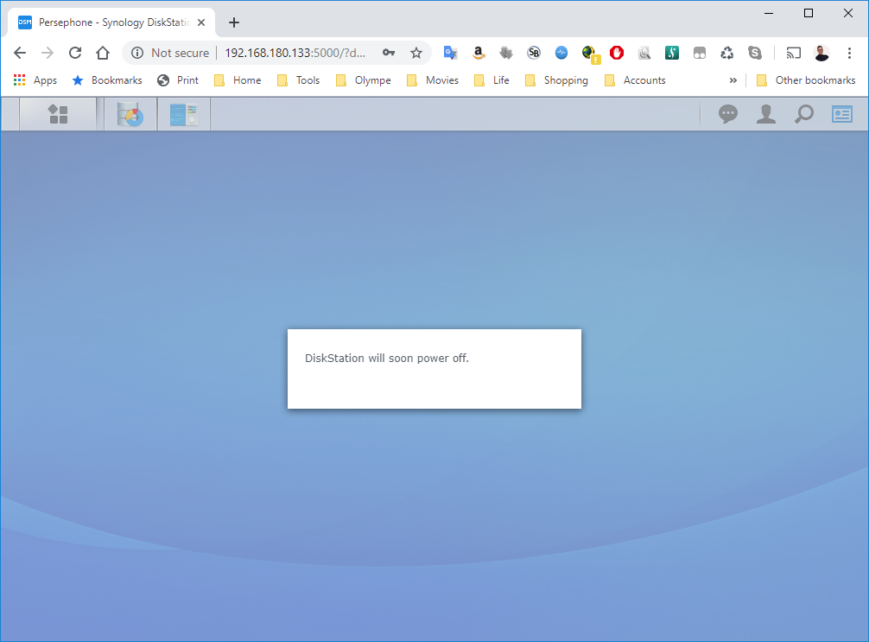Click the red stop-hand ad blocker extension
Viewport: 869px width, 642px height.
coord(617,53)
